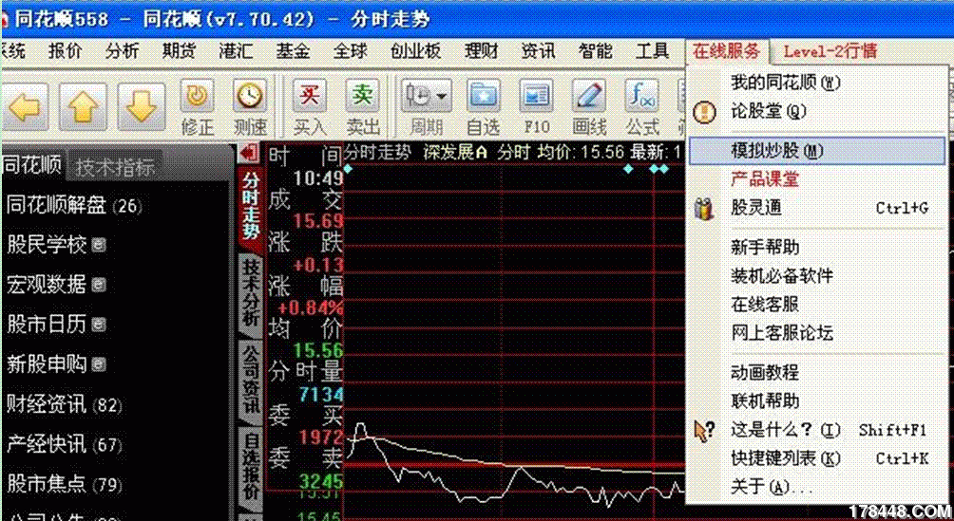954x521 pixels.
Task: Open the F10 information icon
Action: (536, 96)
